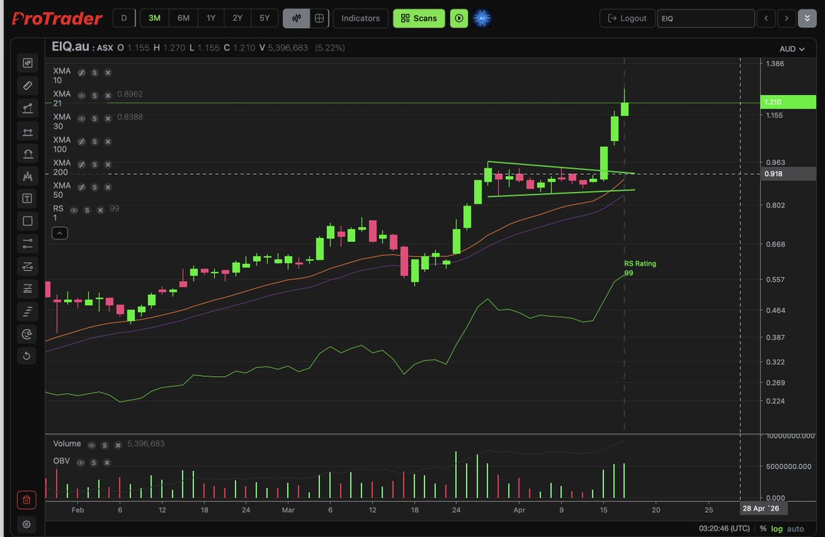825x537 pixels.
Task: Collapse the indicator legend with the chevron
Action: click(60, 232)
